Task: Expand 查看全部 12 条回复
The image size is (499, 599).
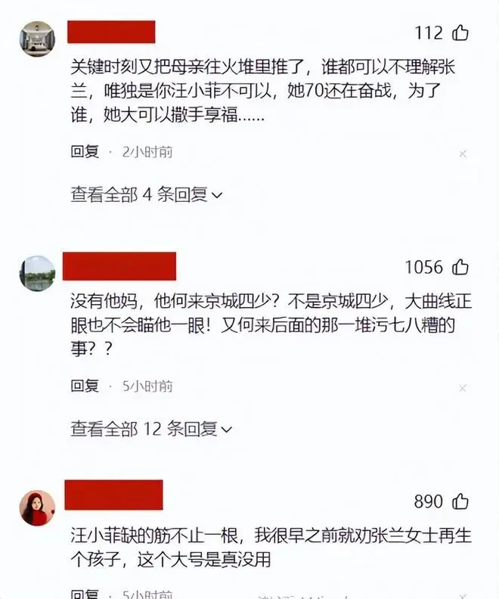Action: [x=151, y=429]
